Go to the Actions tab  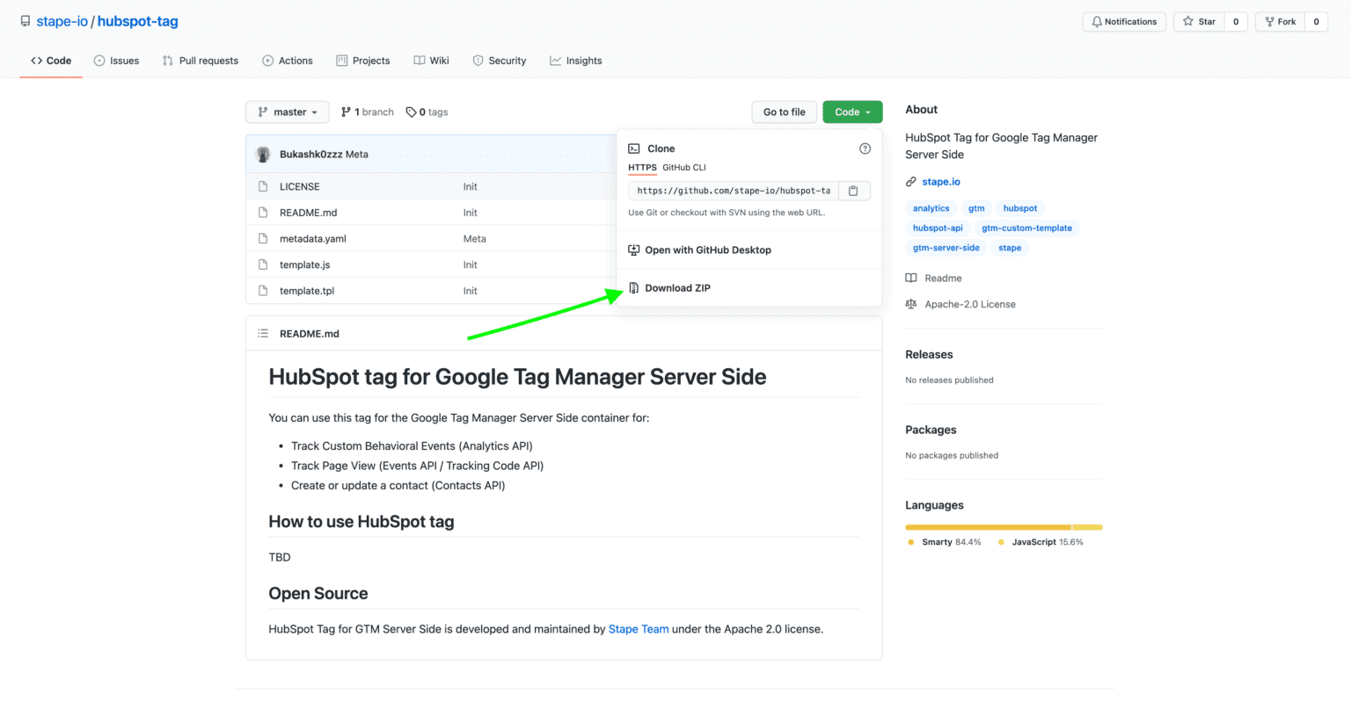pyautogui.click(x=288, y=61)
